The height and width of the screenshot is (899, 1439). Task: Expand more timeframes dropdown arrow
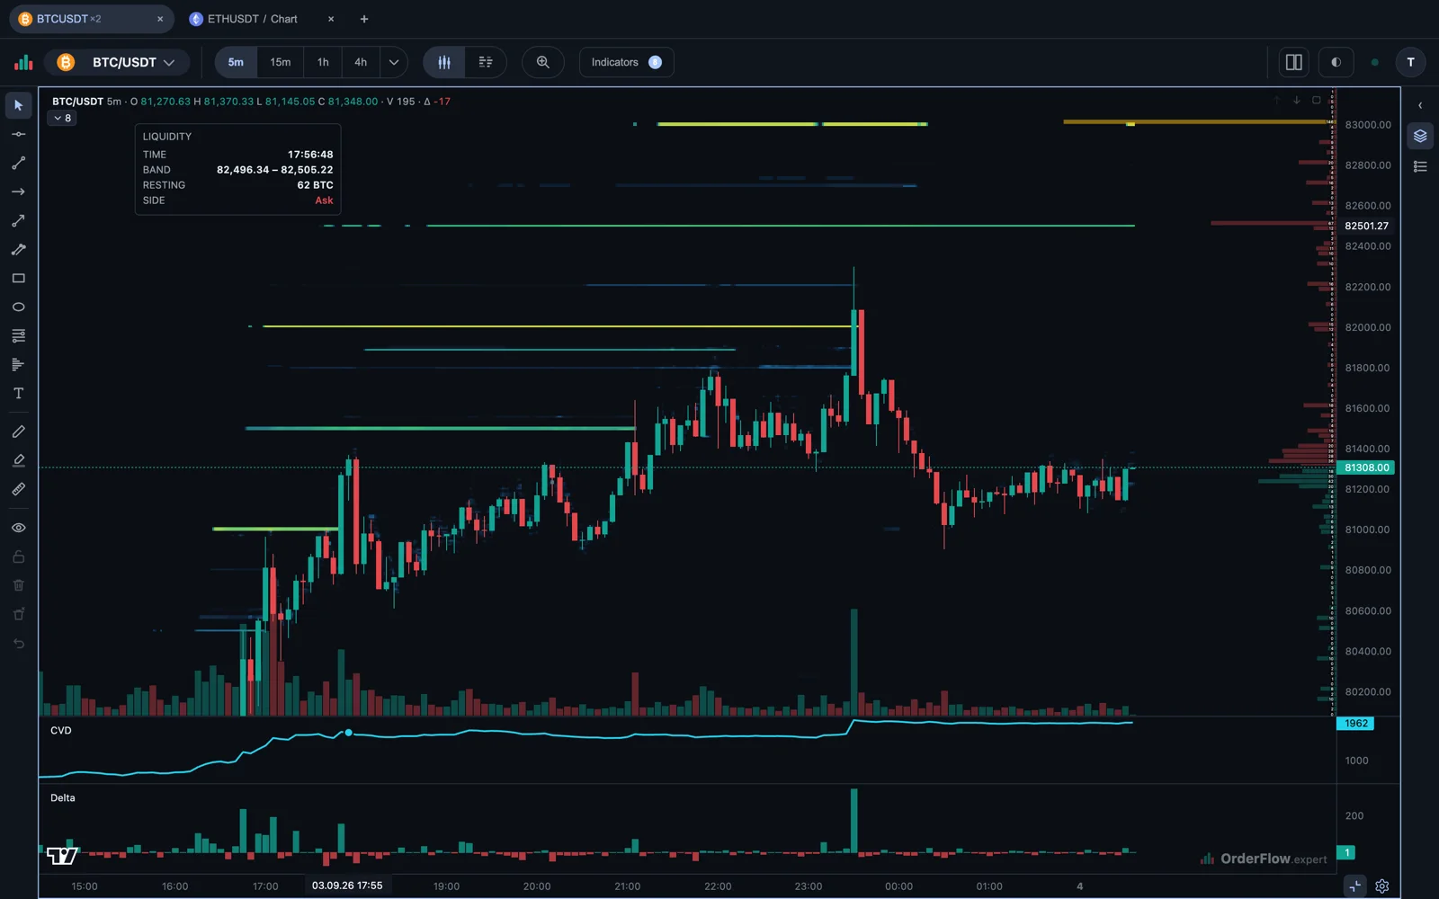point(393,62)
